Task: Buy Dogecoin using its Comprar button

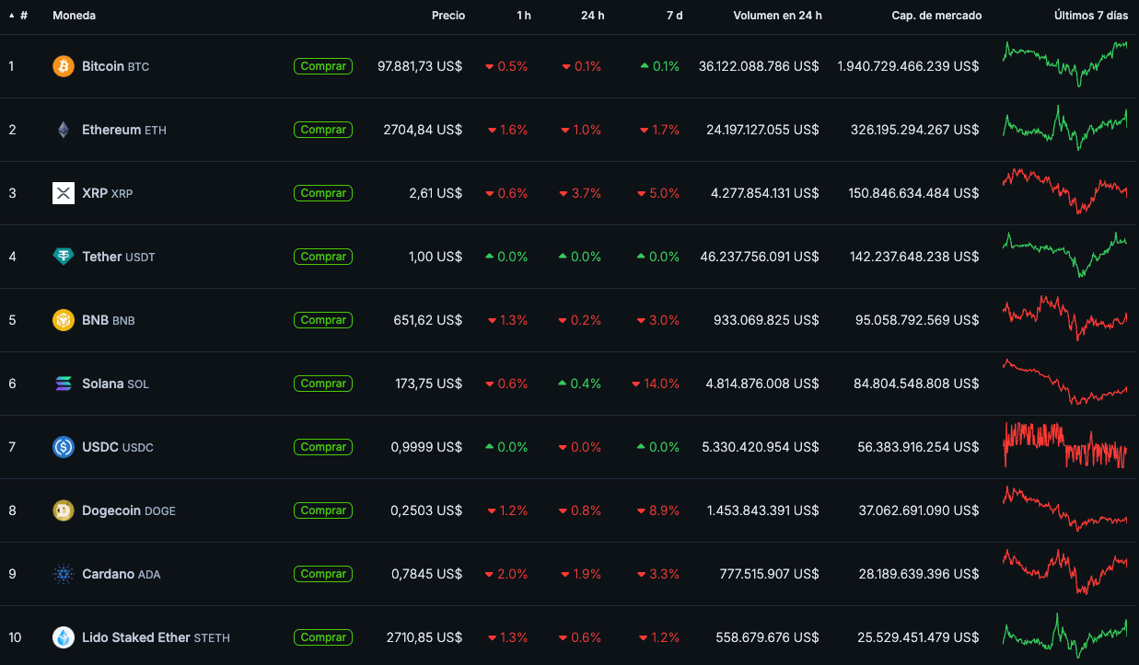Action: coord(323,510)
